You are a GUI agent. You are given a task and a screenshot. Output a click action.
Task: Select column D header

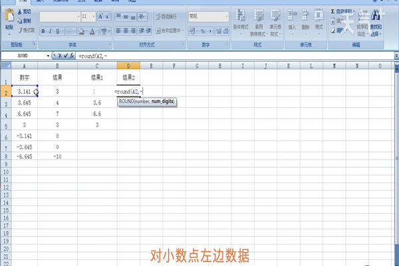coord(128,66)
